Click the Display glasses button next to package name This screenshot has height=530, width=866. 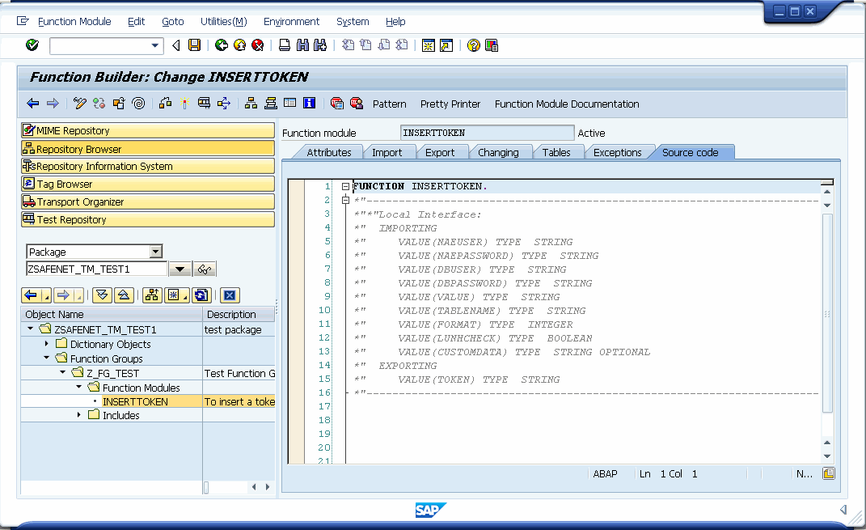point(205,269)
